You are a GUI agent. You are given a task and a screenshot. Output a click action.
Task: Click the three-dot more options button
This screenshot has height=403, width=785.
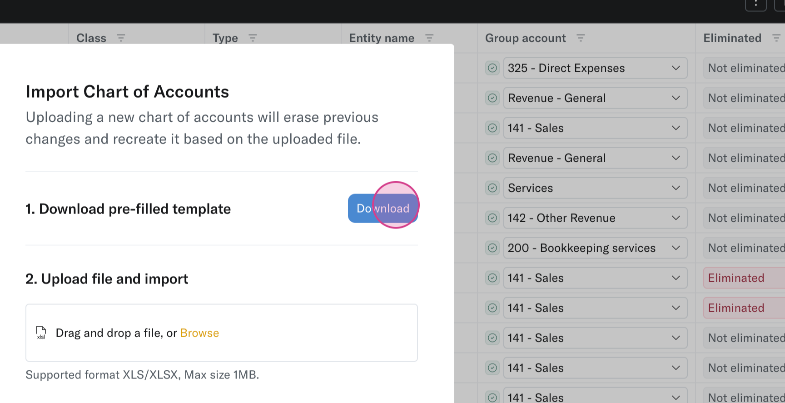tap(755, 5)
